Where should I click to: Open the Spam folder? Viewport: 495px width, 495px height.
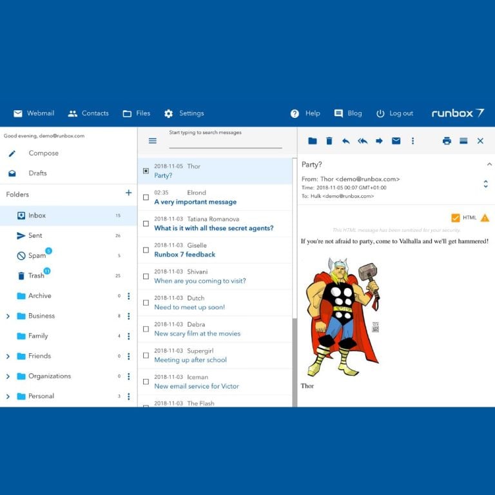(x=68, y=256)
